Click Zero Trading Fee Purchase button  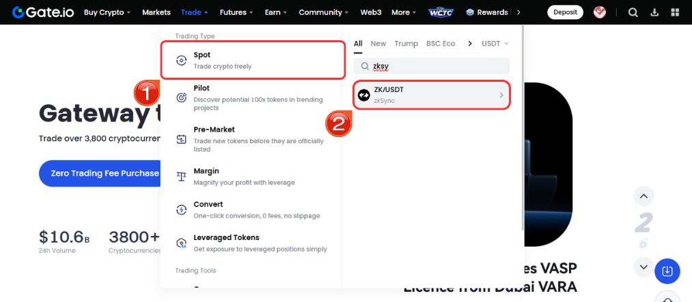pyautogui.click(x=100, y=173)
